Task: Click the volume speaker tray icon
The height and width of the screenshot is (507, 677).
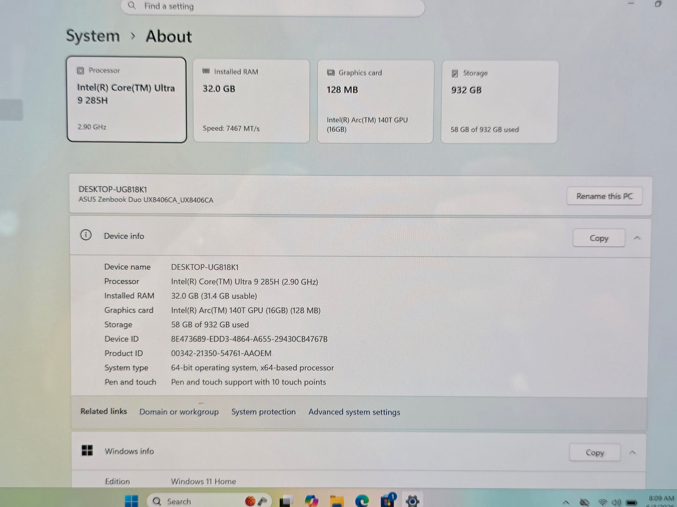Action: pos(616,503)
